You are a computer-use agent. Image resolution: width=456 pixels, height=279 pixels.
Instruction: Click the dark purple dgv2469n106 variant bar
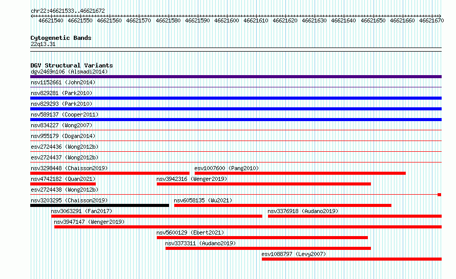(236, 77)
